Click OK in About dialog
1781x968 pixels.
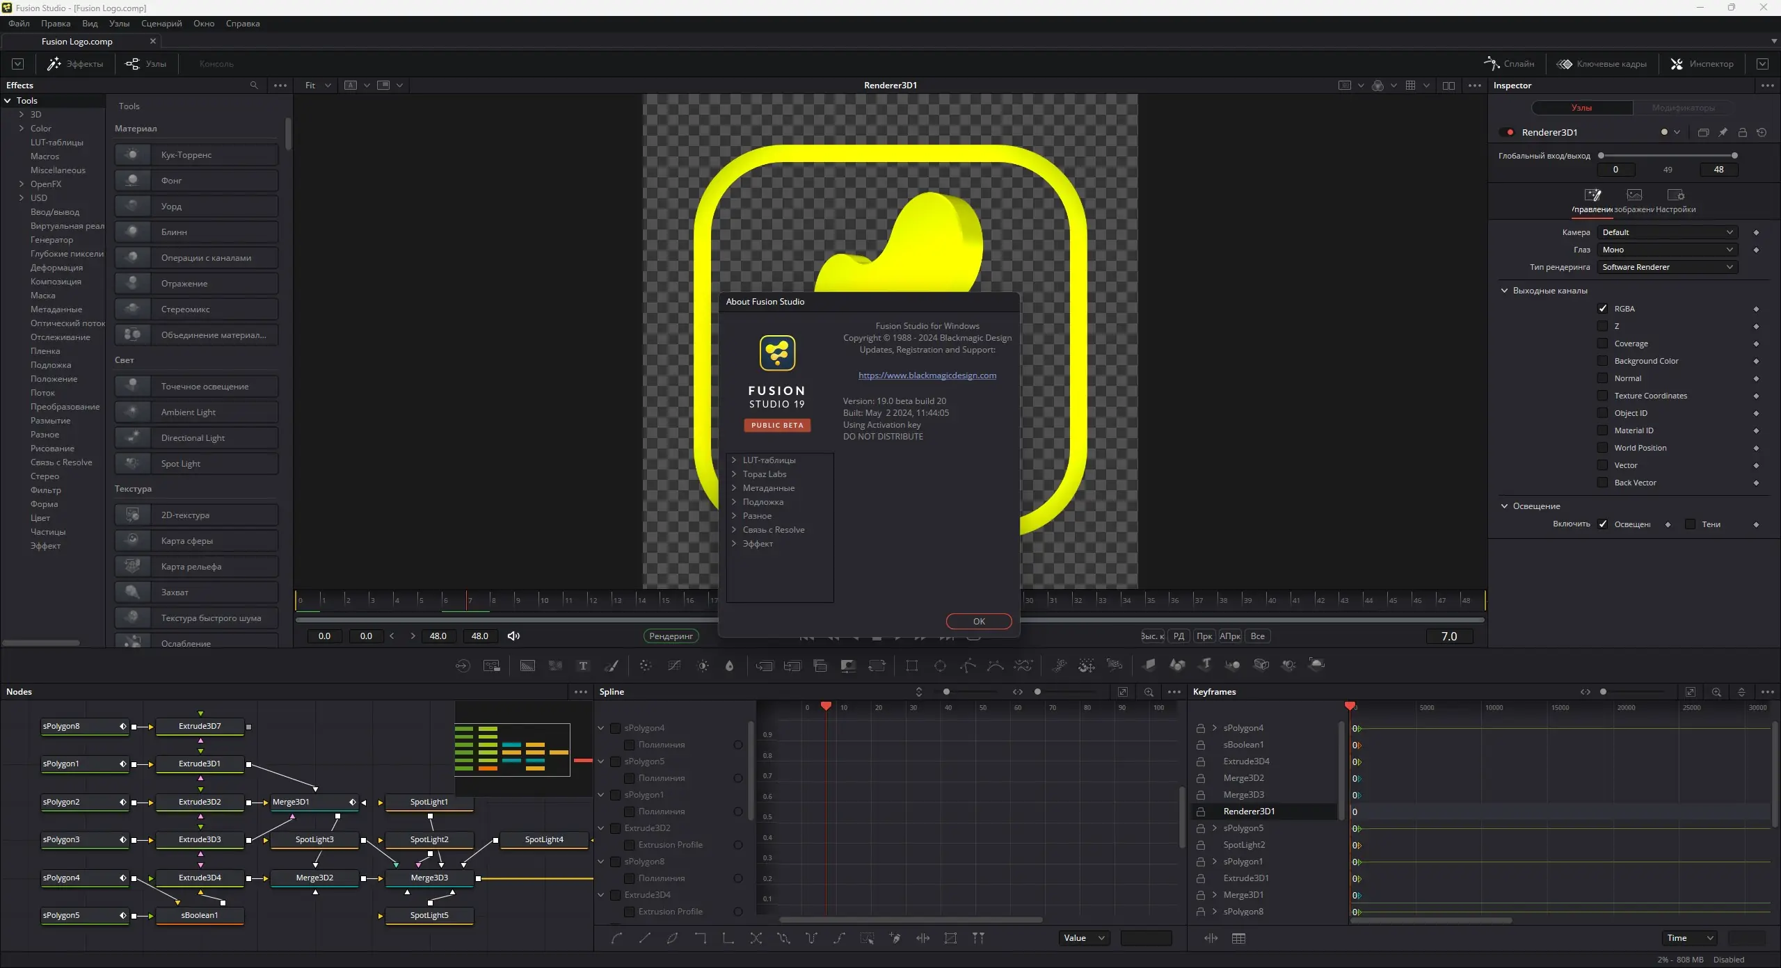[x=978, y=621]
